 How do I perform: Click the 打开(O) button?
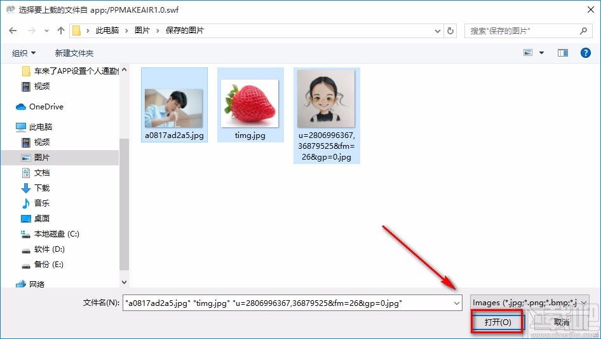click(x=497, y=322)
